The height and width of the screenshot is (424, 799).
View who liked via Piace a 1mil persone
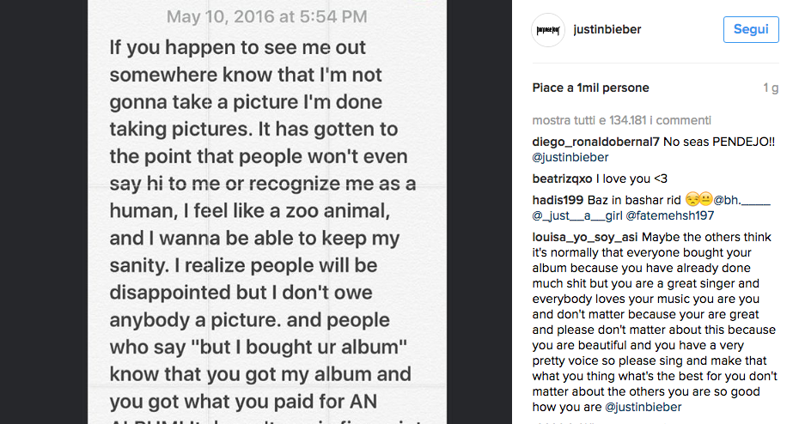[x=590, y=88]
